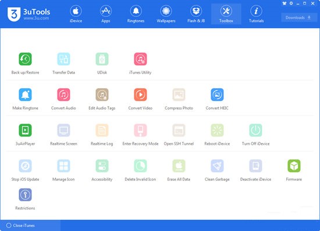This screenshot has width=320, height=231.
Task: Minimize the 3uTools window
Action: (298, 3)
